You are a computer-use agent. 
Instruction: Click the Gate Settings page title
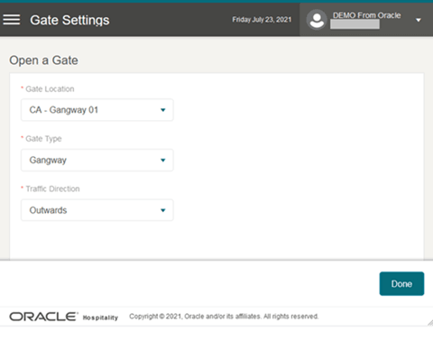[69, 20]
